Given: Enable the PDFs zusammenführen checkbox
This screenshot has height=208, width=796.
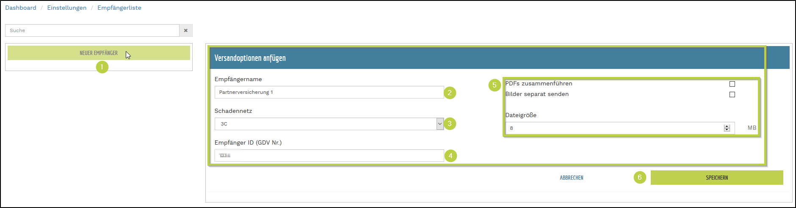Looking at the screenshot, I should pyautogui.click(x=732, y=84).
